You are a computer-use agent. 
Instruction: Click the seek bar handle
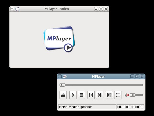point(62,85)
